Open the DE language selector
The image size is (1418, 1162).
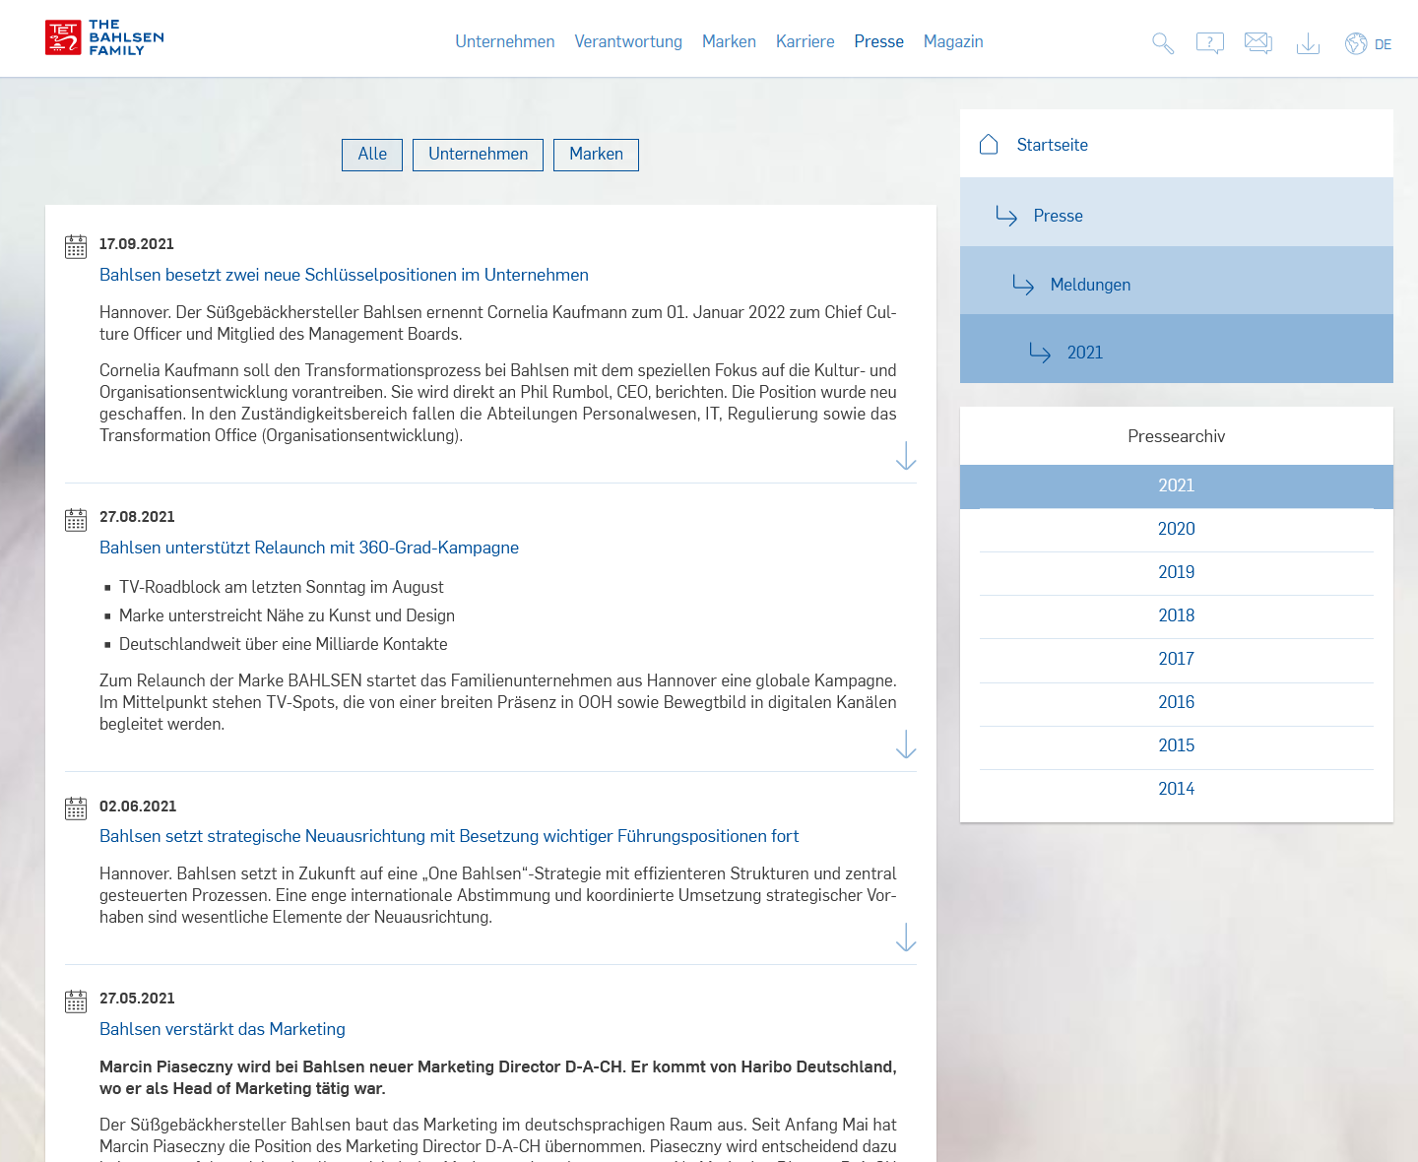[x=1383, y=44]
